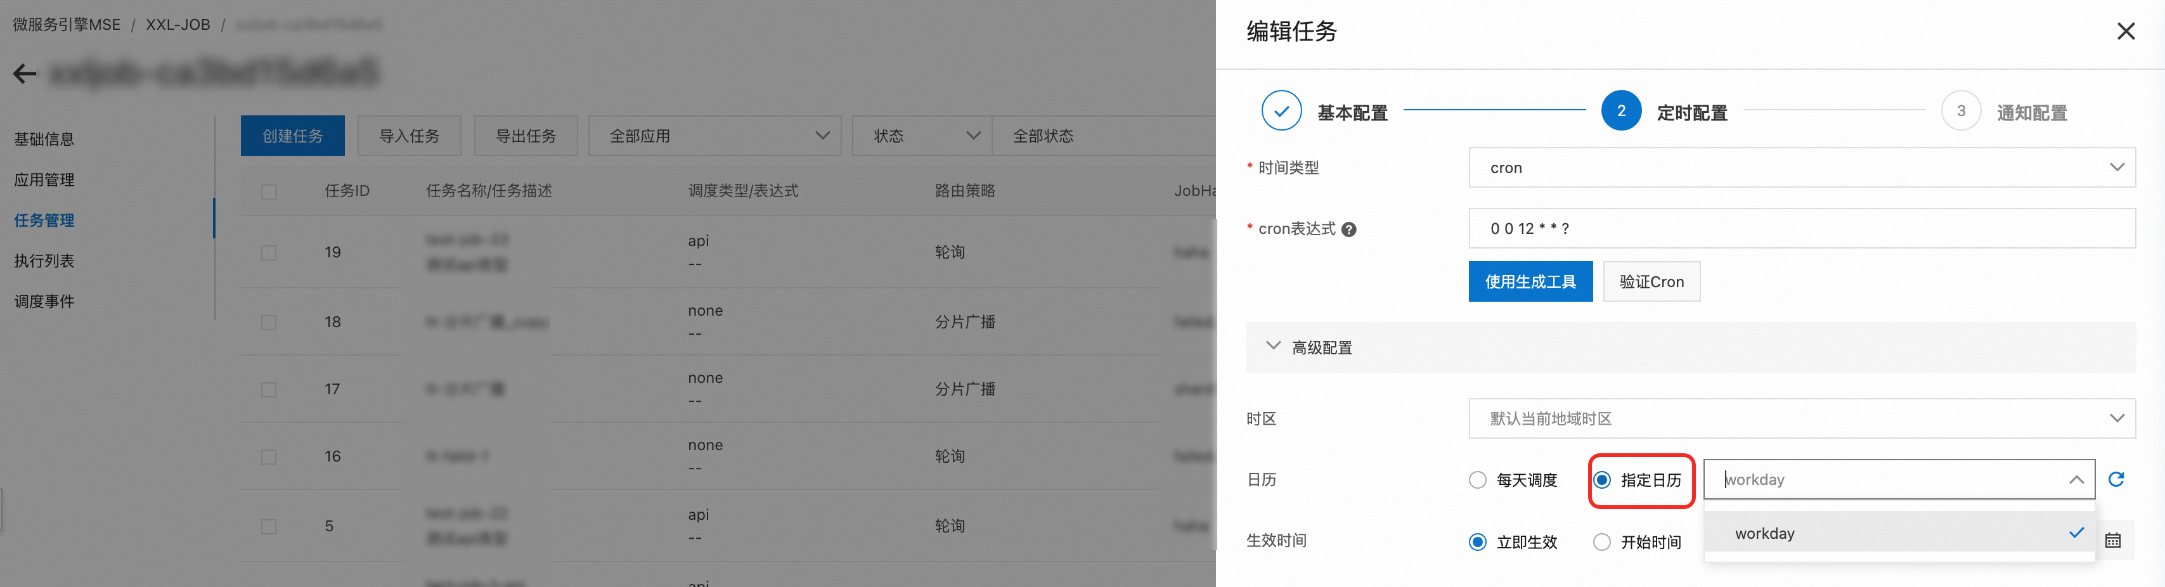Open the date picker calendar icon
The width and height of the screenshot is (2165, 587).
[2113, 541]
